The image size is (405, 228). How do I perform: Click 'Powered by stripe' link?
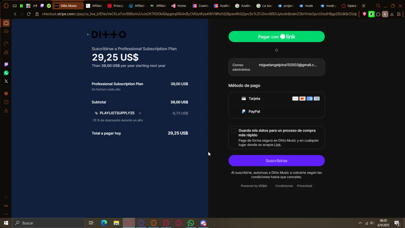pyautogui.click(x=254, y=186)
